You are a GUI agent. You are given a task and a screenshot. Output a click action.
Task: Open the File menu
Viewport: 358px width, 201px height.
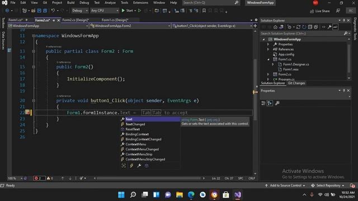(x=13, y=3)
